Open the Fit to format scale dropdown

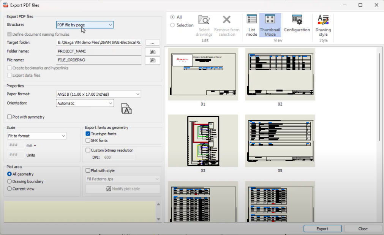pos(37,136)
